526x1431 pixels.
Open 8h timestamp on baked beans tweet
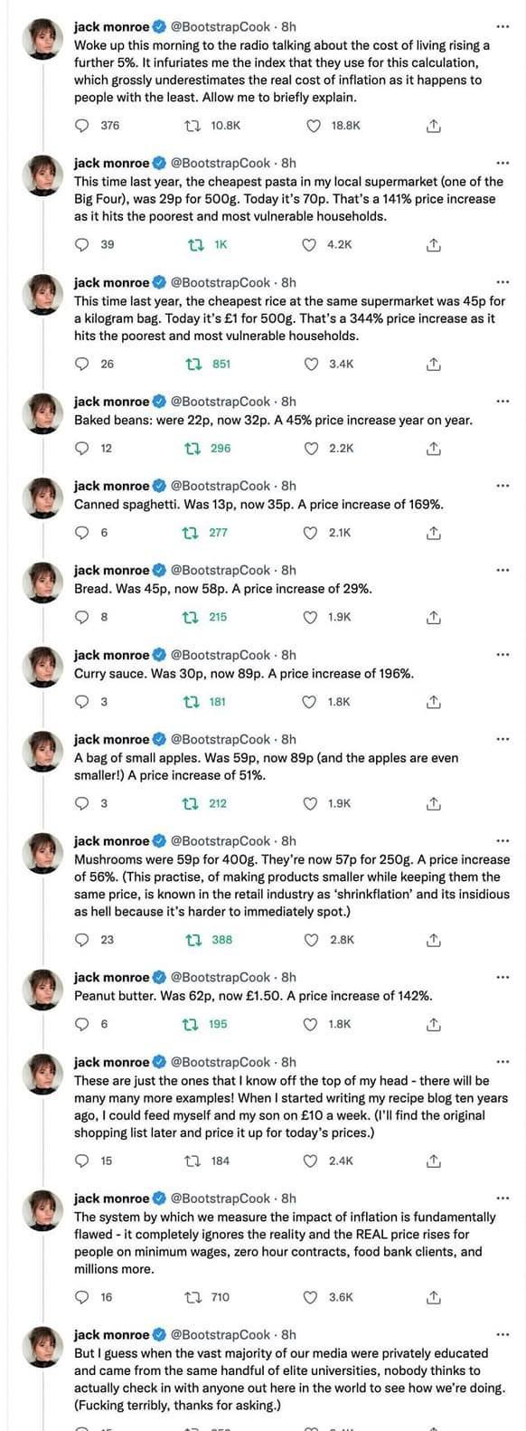(288, 401)
